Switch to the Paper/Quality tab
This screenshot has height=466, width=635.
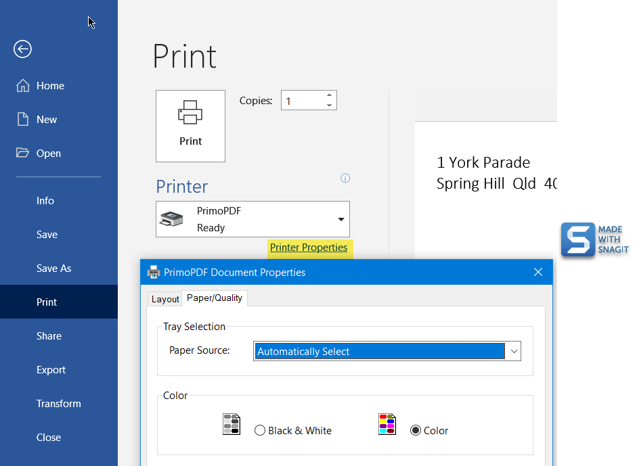pyautogui.click(x=214, y=298)
